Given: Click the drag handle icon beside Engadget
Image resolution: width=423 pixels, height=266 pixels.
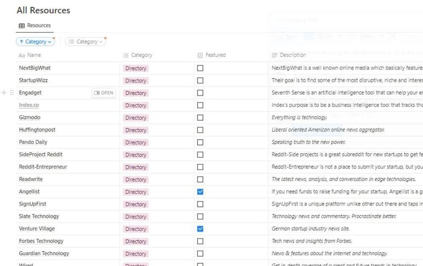Looking at the screenshot, I should coord(12,92).
